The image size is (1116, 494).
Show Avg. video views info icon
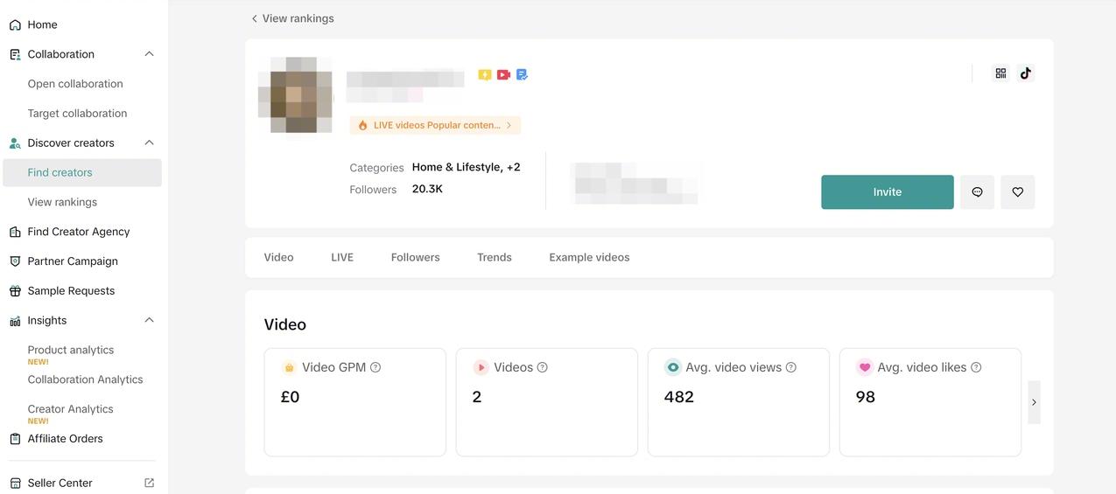[x=791, y=367]
